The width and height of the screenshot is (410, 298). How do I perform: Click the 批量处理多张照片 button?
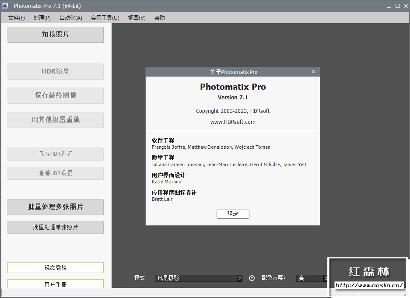(x=56, y=207)
